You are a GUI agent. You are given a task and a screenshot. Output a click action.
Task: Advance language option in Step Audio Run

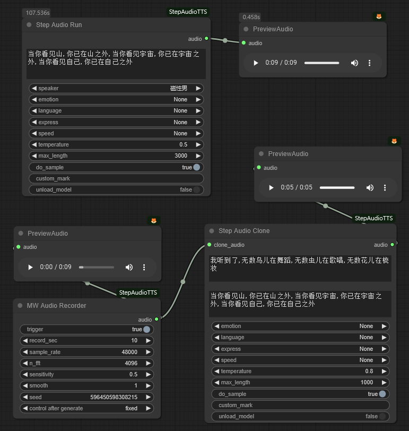click(x=198, y=111)
